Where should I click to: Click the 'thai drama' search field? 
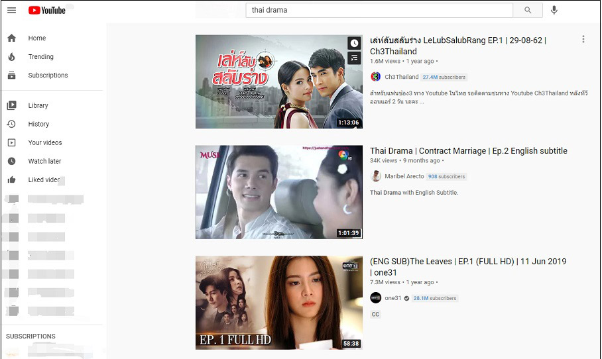[379, 11]
